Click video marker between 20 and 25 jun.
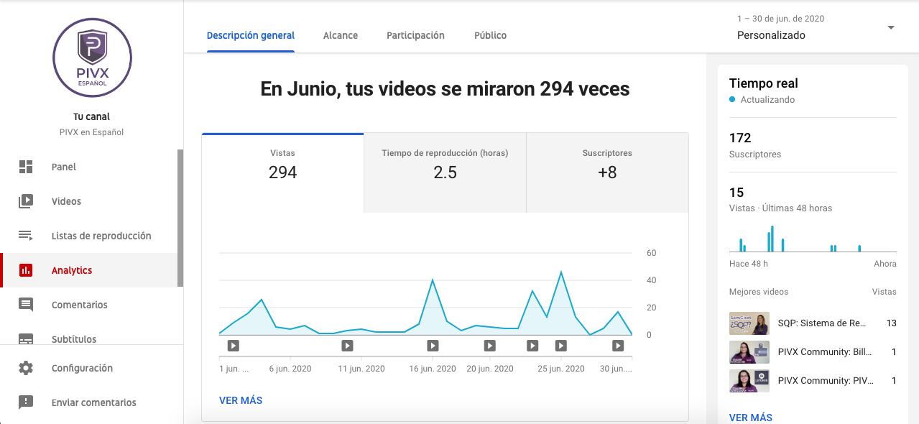The width and height of the screenshot is (919, 424). click(532, 346)
